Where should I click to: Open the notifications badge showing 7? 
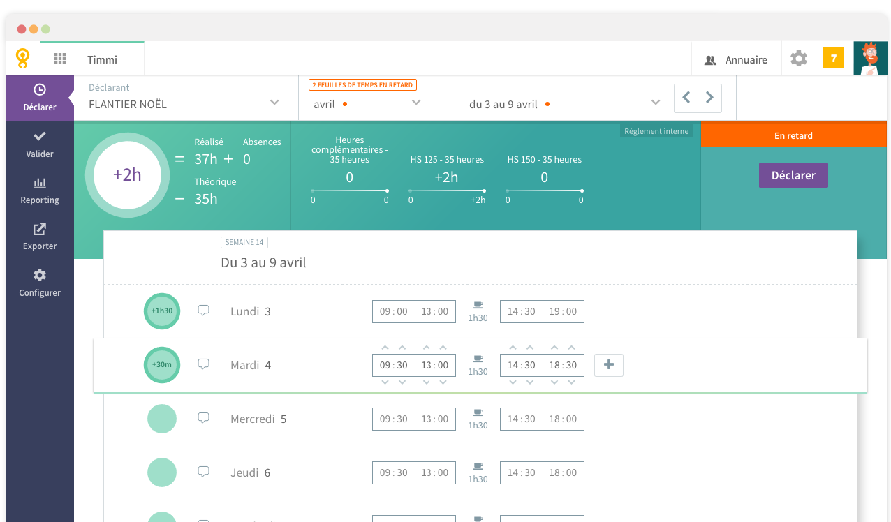834,59
